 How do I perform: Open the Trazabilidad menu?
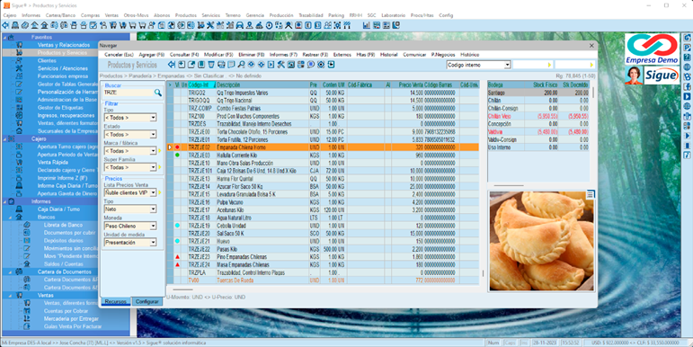[x=311, y=15]
